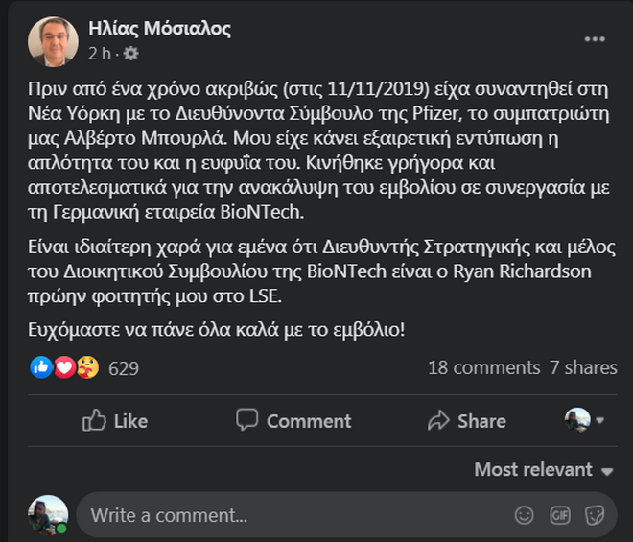Click the Comment speech bubble button
633x542 pixels.
293,420
